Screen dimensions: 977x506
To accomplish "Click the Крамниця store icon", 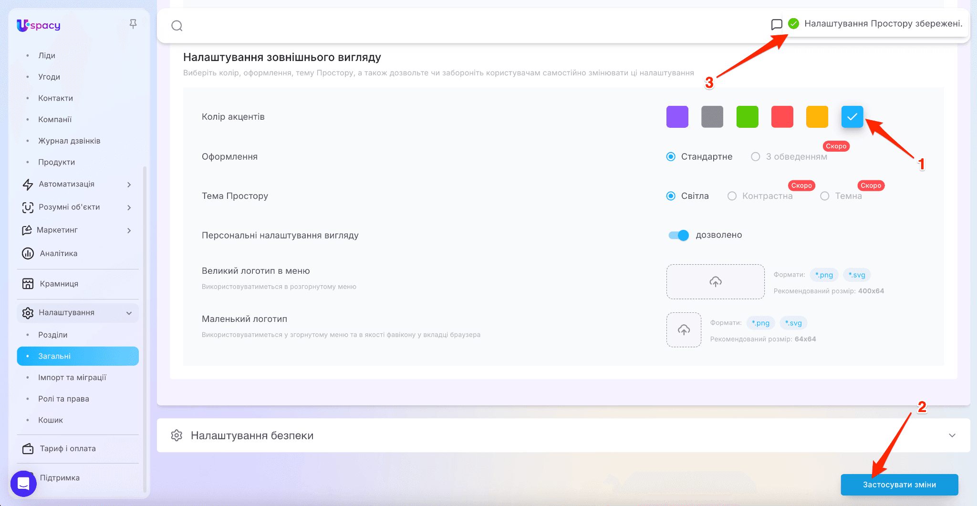I will [x=28, y=284].
